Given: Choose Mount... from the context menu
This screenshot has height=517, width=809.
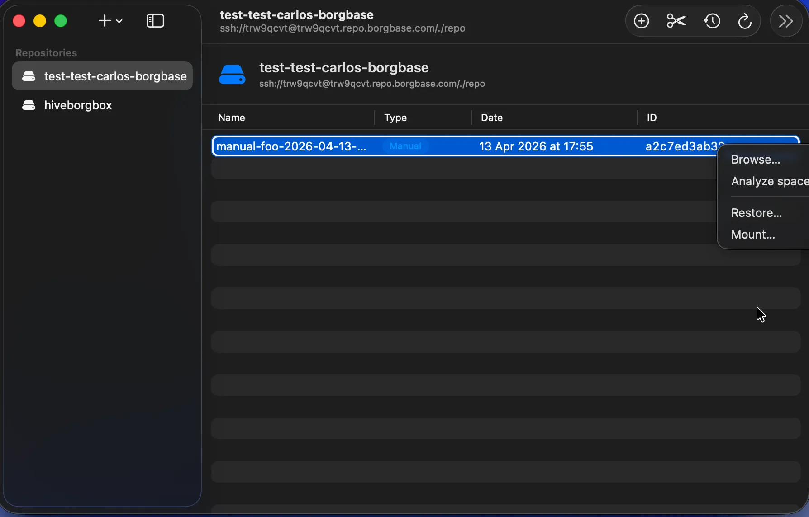Looking at the screenshot, I should (753, 235).
